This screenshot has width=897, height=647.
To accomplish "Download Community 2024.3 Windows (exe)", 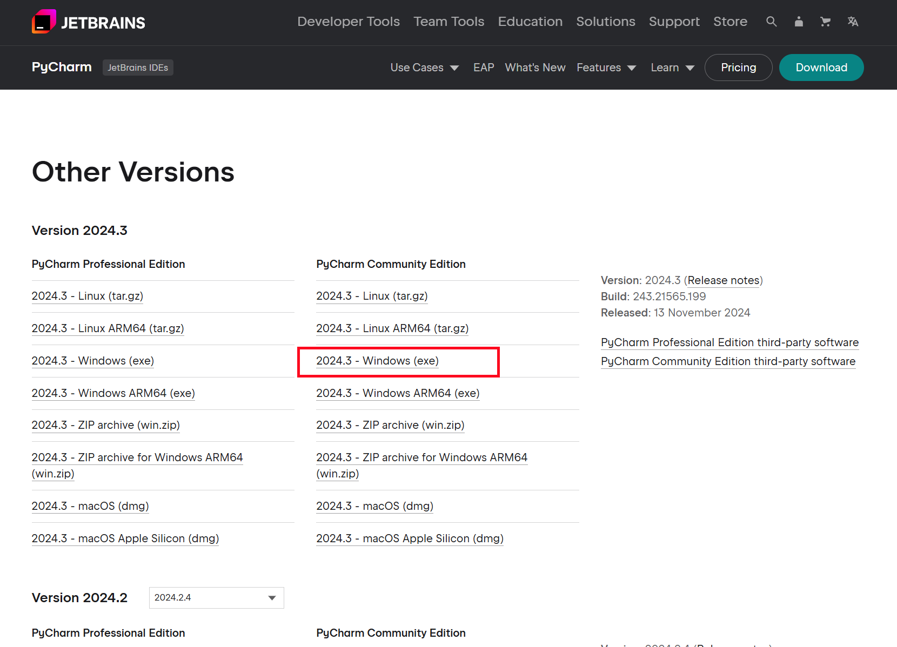I will coord(377,361).
